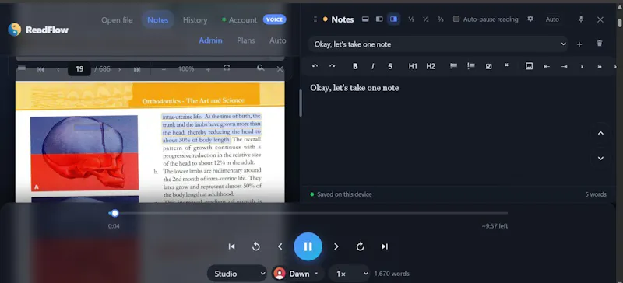Zoom out the PDF view
Viewport: 623px width, 283px height.
tap(164, 69)
